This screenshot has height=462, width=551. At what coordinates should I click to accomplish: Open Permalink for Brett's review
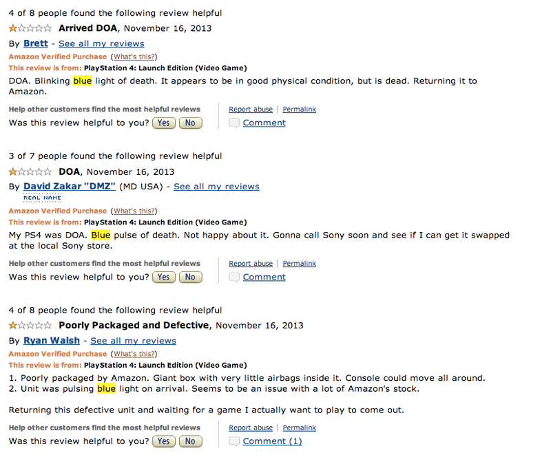[300, 109]
